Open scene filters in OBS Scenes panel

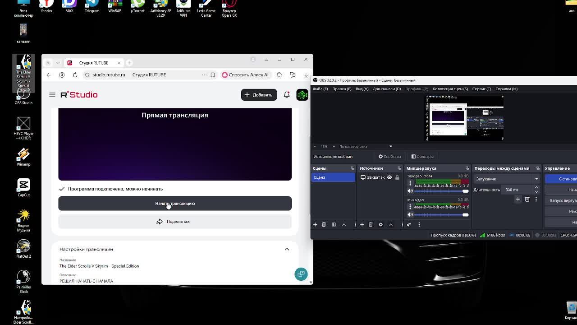pos(334,224)
